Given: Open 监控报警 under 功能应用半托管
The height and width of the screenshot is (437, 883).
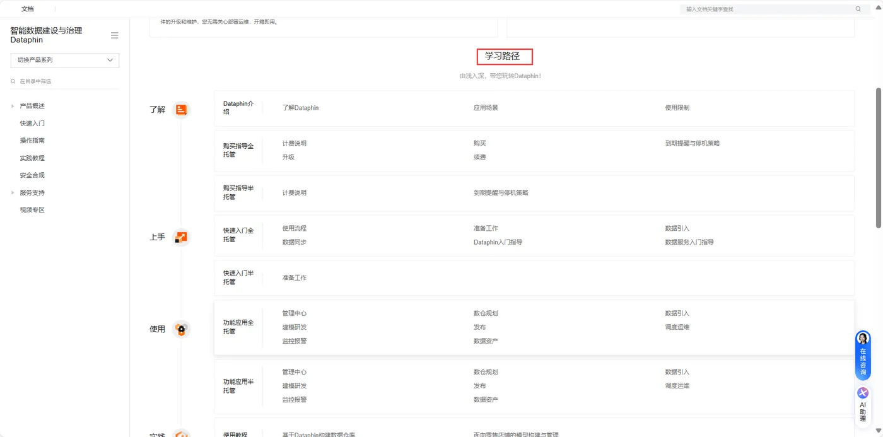Looking at the screenshot, I should tap(295, 400).
